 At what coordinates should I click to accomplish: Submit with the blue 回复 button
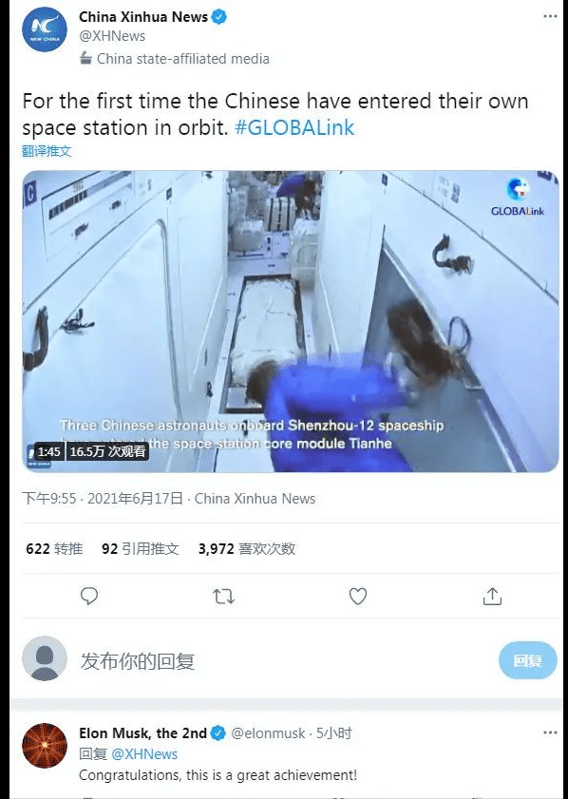(528, 660)
